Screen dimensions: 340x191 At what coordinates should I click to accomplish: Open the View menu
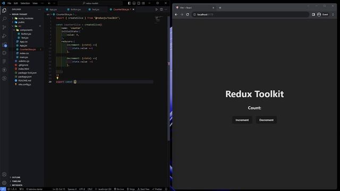tap(35, 3)
